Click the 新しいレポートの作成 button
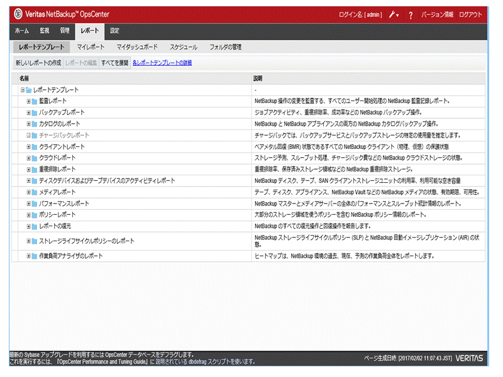Viewport: 503px width, 377px height. click(x=38, y=63)
